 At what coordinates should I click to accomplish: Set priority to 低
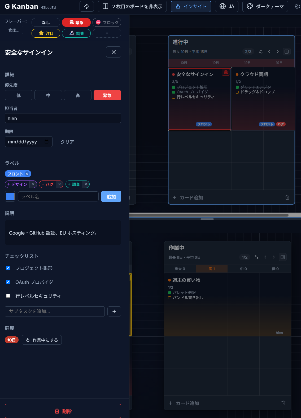[x=19, y=95]
